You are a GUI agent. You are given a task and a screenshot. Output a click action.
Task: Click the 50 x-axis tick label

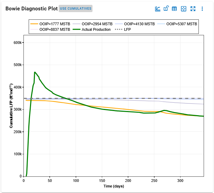(50, 181)
